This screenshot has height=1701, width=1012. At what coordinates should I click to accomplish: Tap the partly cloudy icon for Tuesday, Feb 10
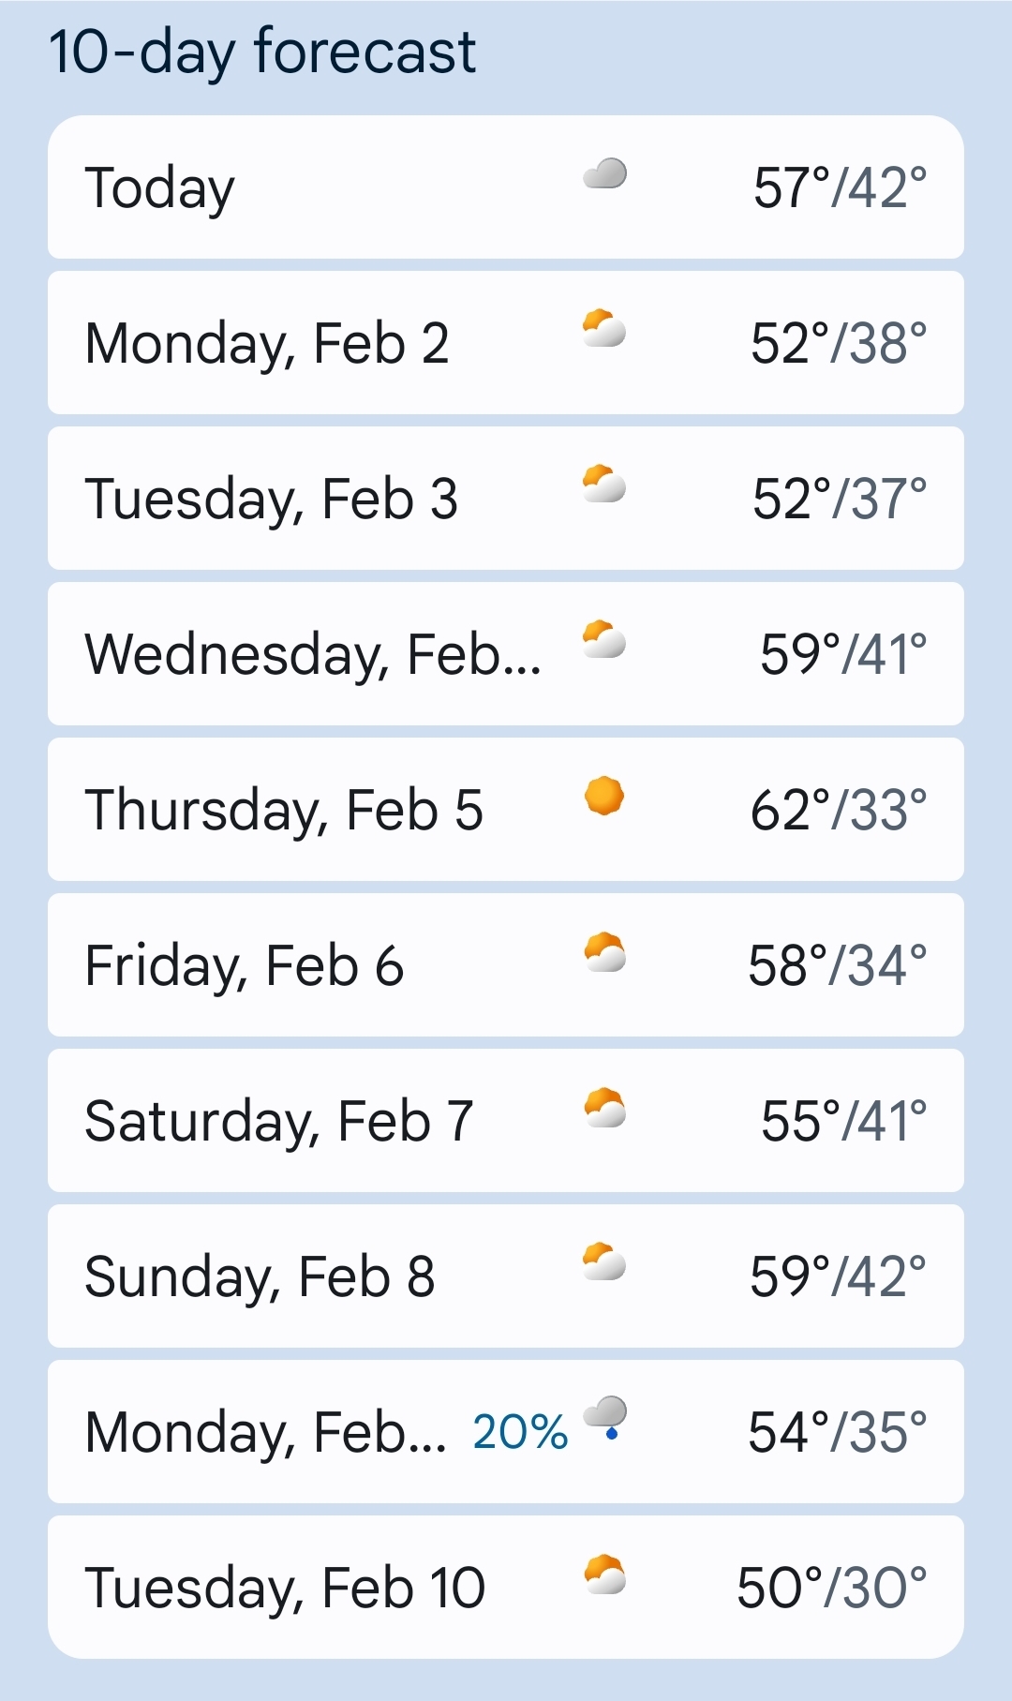coord(604,1574)
